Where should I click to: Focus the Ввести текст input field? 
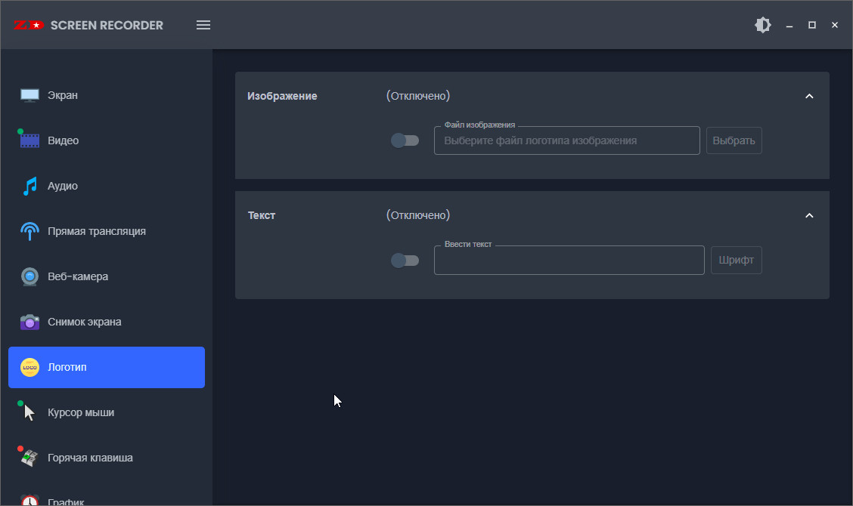(x=569, y=261)
